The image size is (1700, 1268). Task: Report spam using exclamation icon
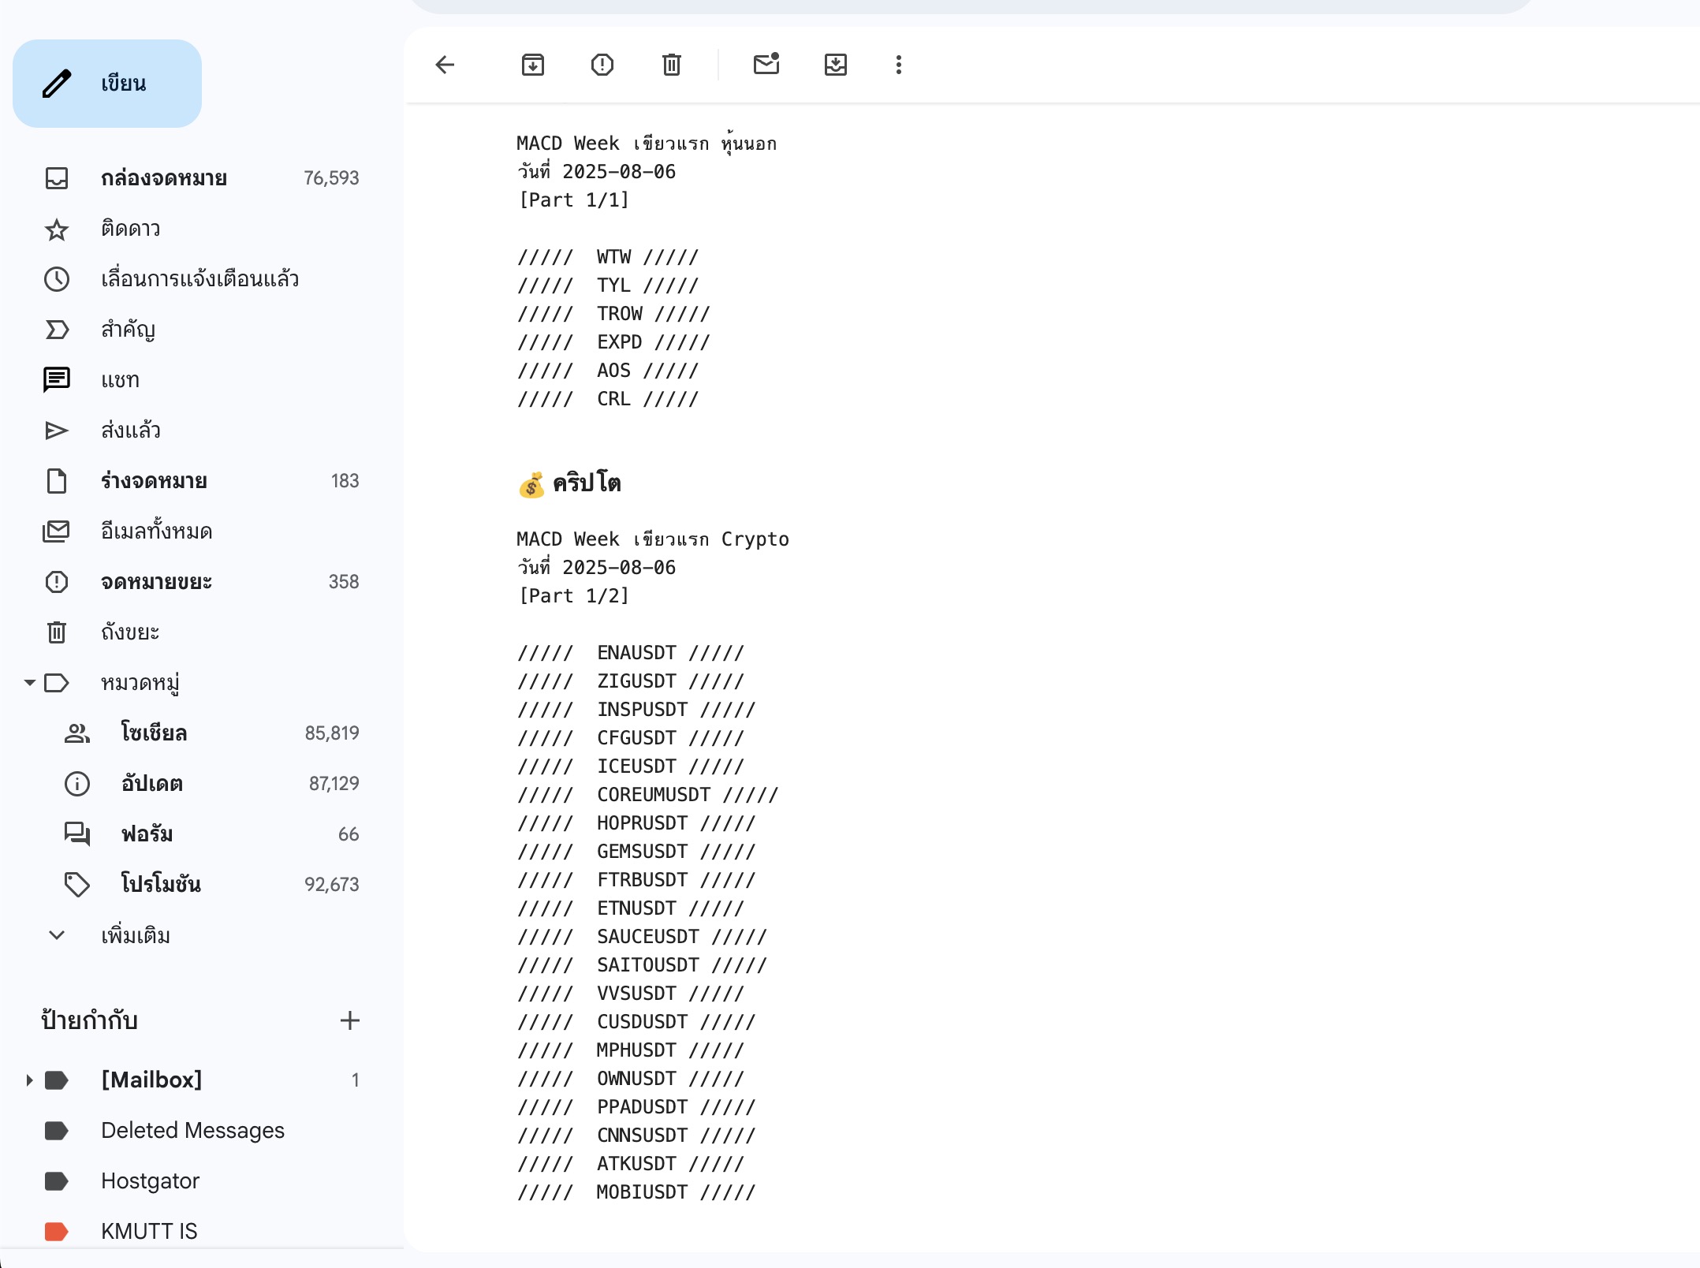(602, 65)
